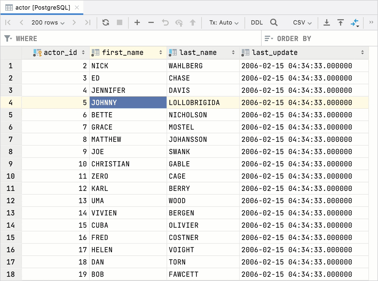Add a new row to the table

point(137,22)
